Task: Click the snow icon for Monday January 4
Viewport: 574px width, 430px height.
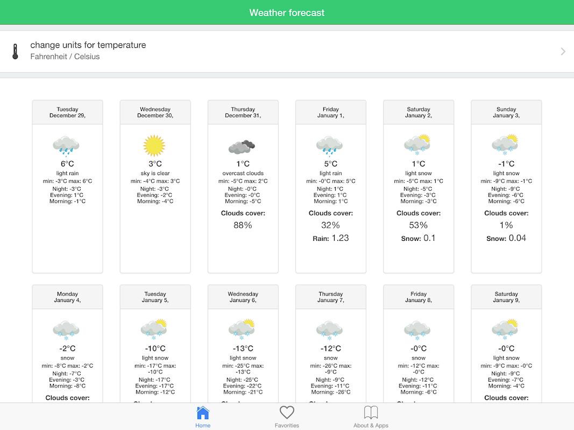Action: point(66,330)
